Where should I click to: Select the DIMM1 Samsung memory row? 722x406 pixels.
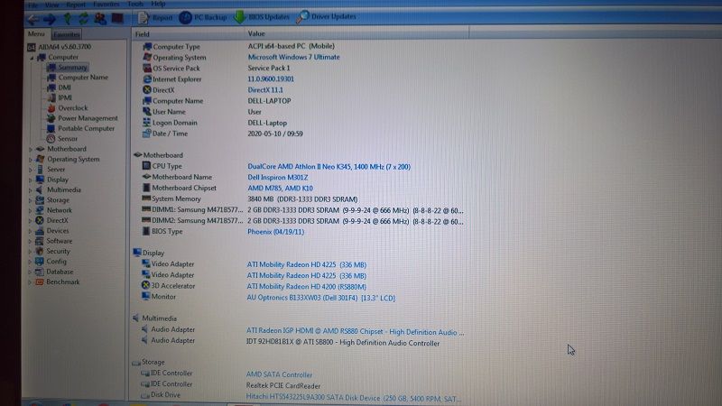[x=302, y=210]
